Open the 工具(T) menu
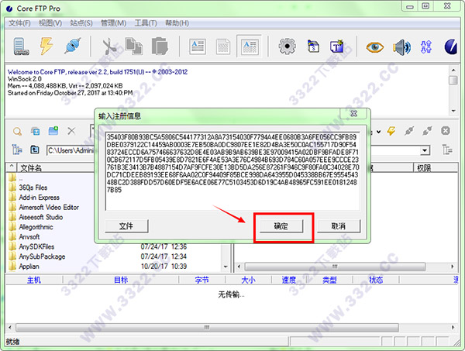The height and width of the screenshot is (351, 465). 146,23
